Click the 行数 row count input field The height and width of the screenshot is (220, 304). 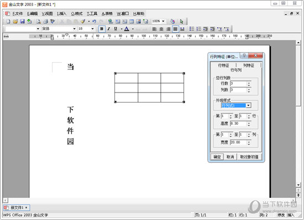tap(238, 83)
